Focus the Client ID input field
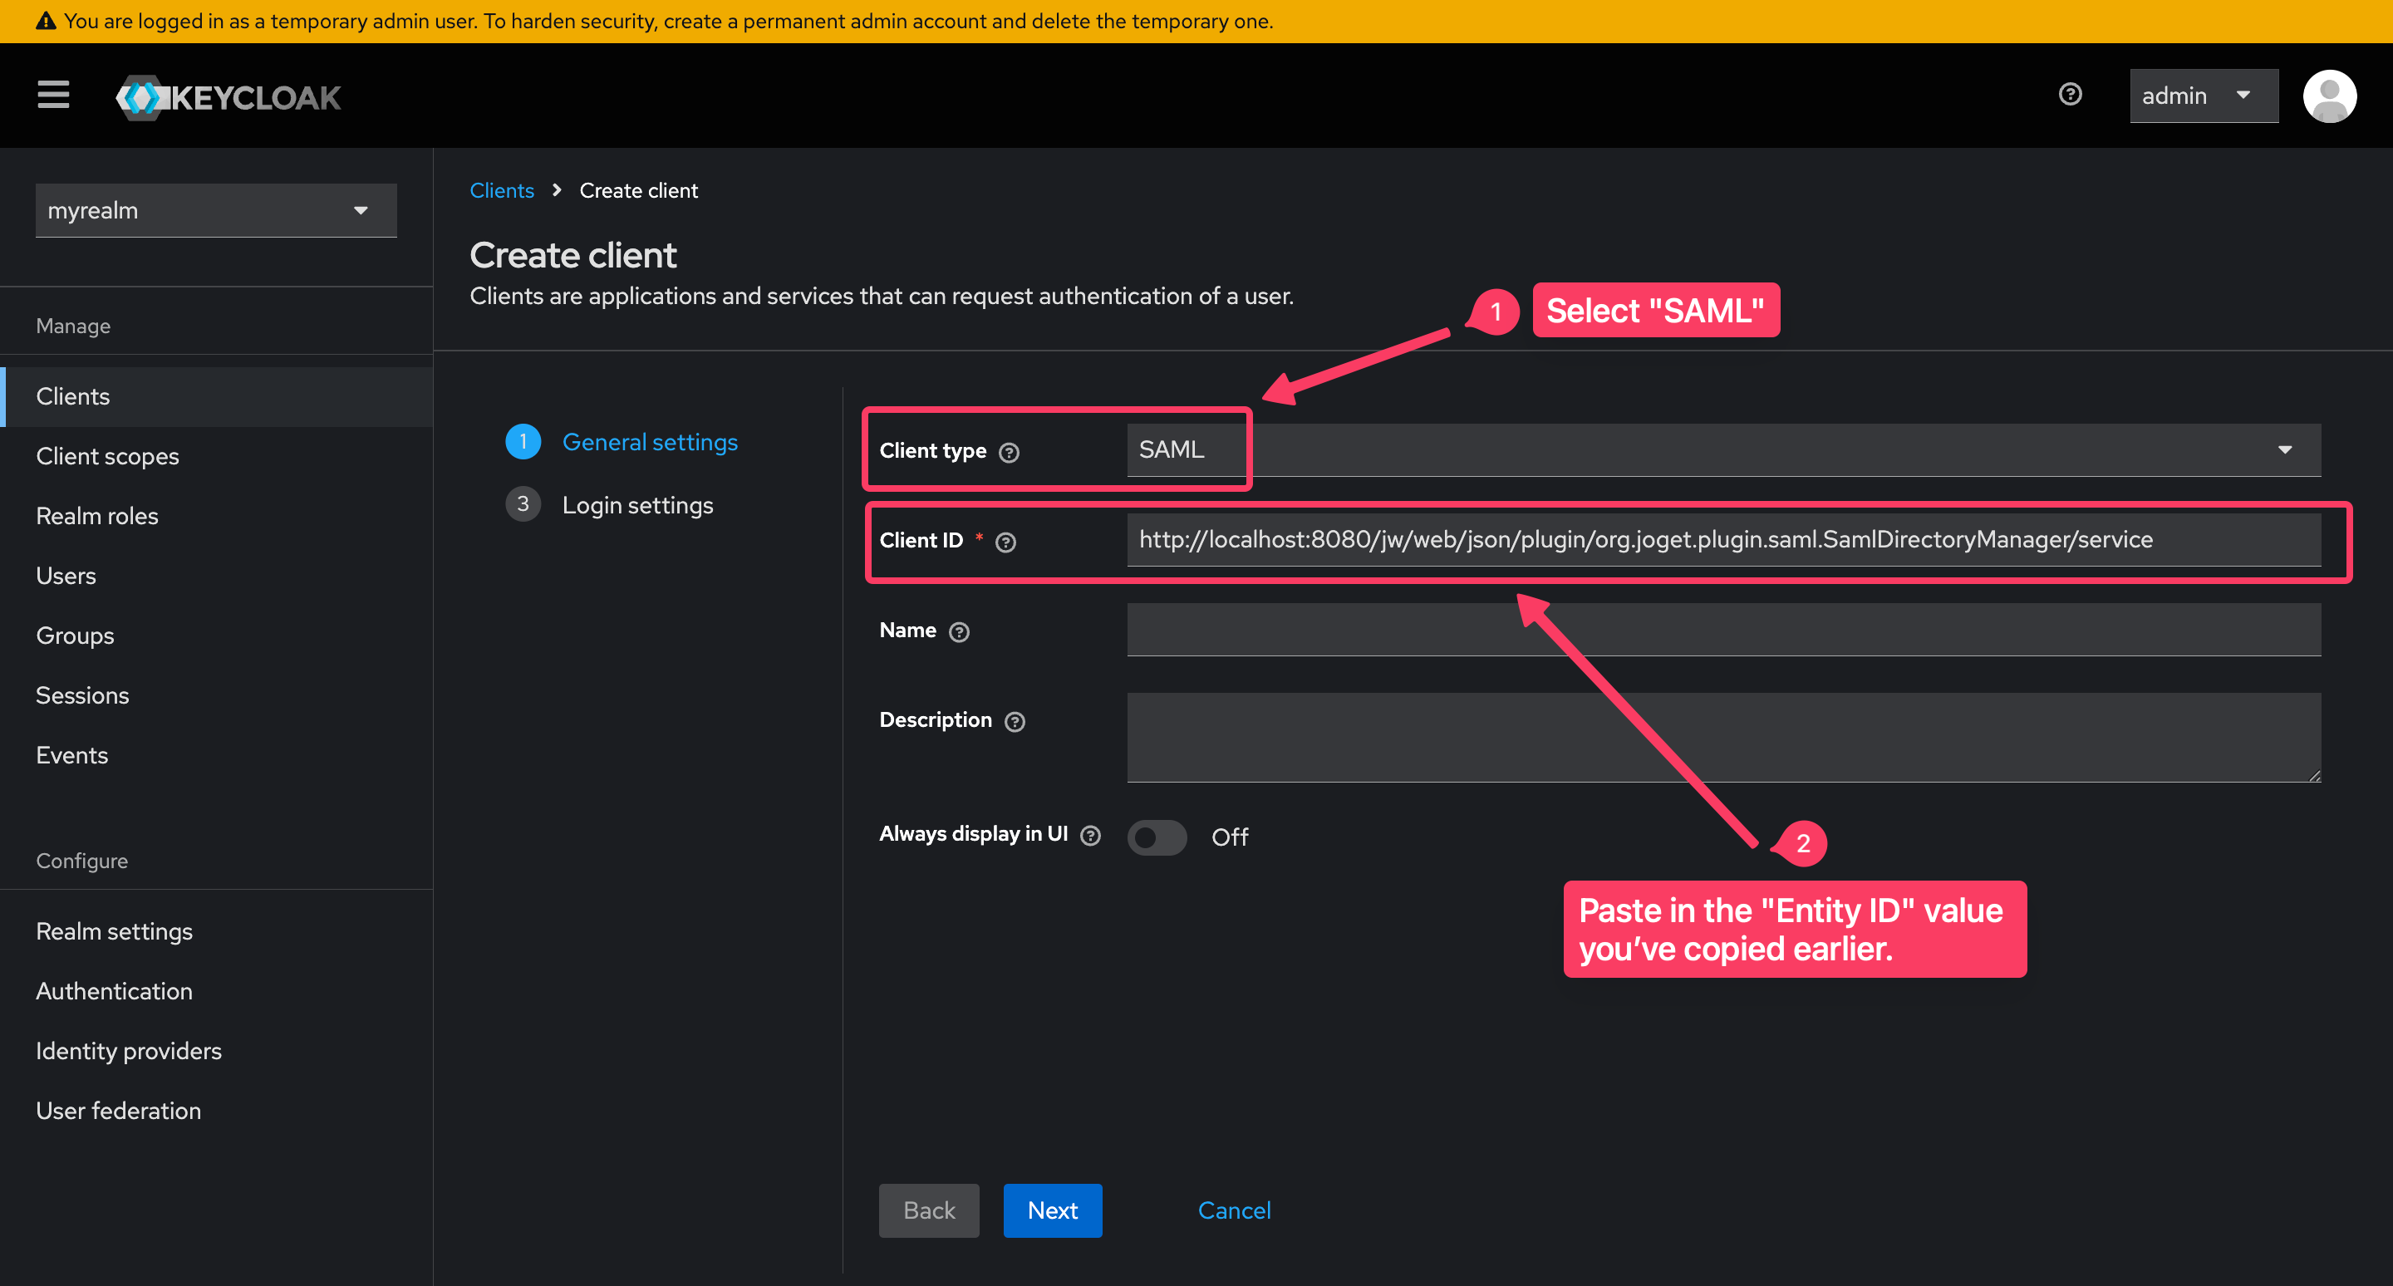 click(x=1723, y=539)
